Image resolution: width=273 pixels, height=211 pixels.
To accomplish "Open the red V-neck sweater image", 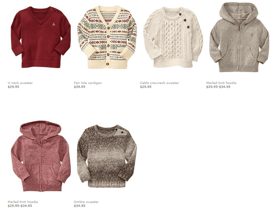I will (41, 37).
